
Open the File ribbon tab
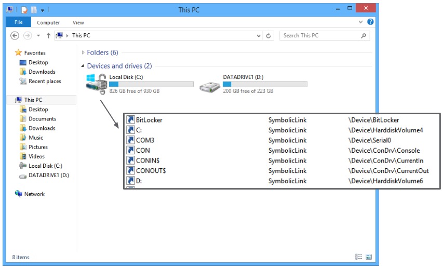click(x=18, y=22)
